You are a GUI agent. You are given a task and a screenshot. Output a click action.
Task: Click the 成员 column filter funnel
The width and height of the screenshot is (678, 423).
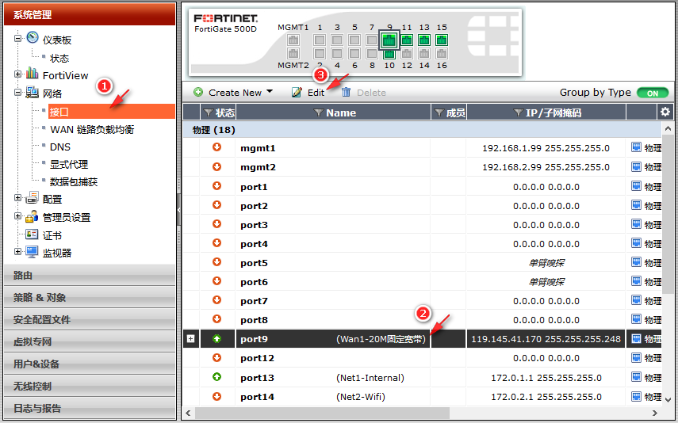click(x=439, y=112)
